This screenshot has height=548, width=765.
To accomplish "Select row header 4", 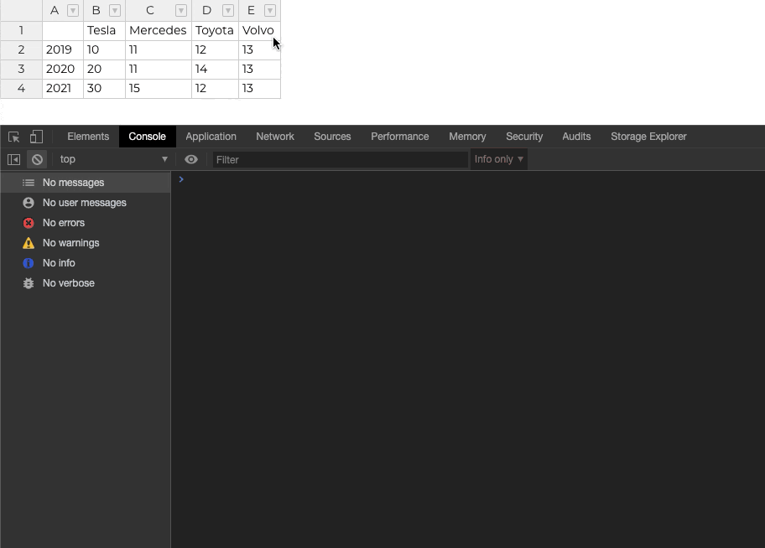I will (21, 89).
